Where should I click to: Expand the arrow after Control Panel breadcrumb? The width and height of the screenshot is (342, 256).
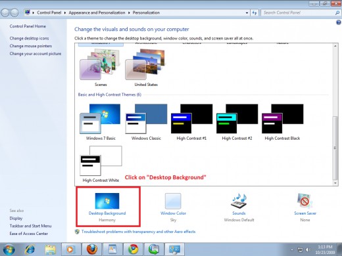point(65,13)
